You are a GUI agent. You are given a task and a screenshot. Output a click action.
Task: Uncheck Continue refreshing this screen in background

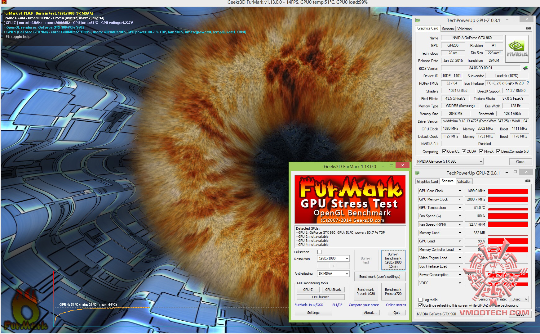420,305
